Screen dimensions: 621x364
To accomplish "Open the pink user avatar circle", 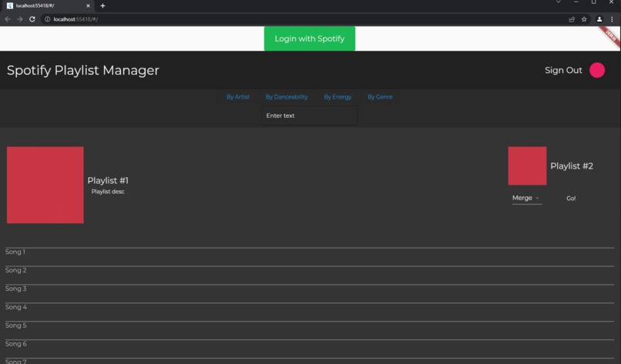I will [597, 71].
